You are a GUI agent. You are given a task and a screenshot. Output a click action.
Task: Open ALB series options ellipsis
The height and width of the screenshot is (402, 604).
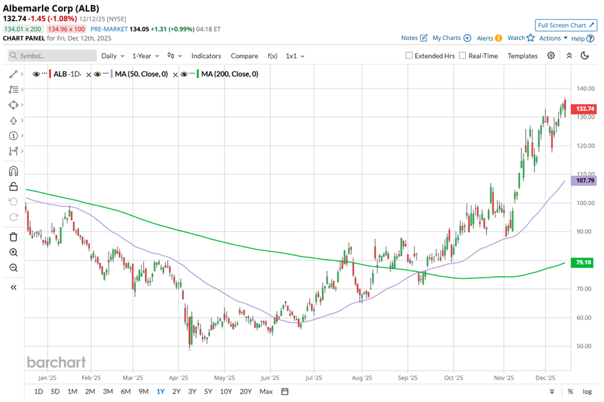tap(45, 73)
